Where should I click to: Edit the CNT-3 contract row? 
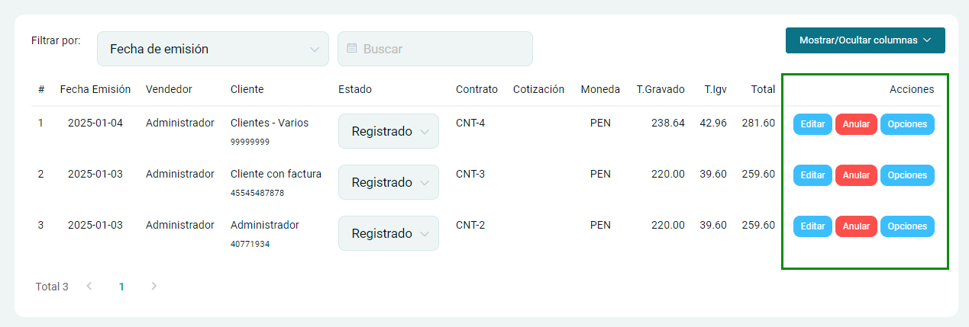812,175
